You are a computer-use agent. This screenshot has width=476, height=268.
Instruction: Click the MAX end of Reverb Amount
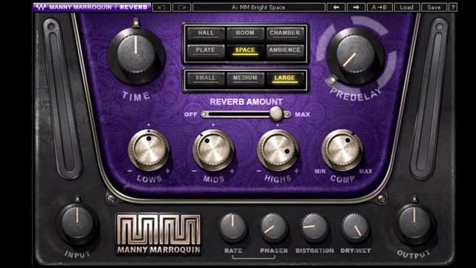303,115
